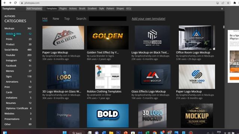Open the browser extensions puzzle icon
239x134 pixels.
(235, 3)
